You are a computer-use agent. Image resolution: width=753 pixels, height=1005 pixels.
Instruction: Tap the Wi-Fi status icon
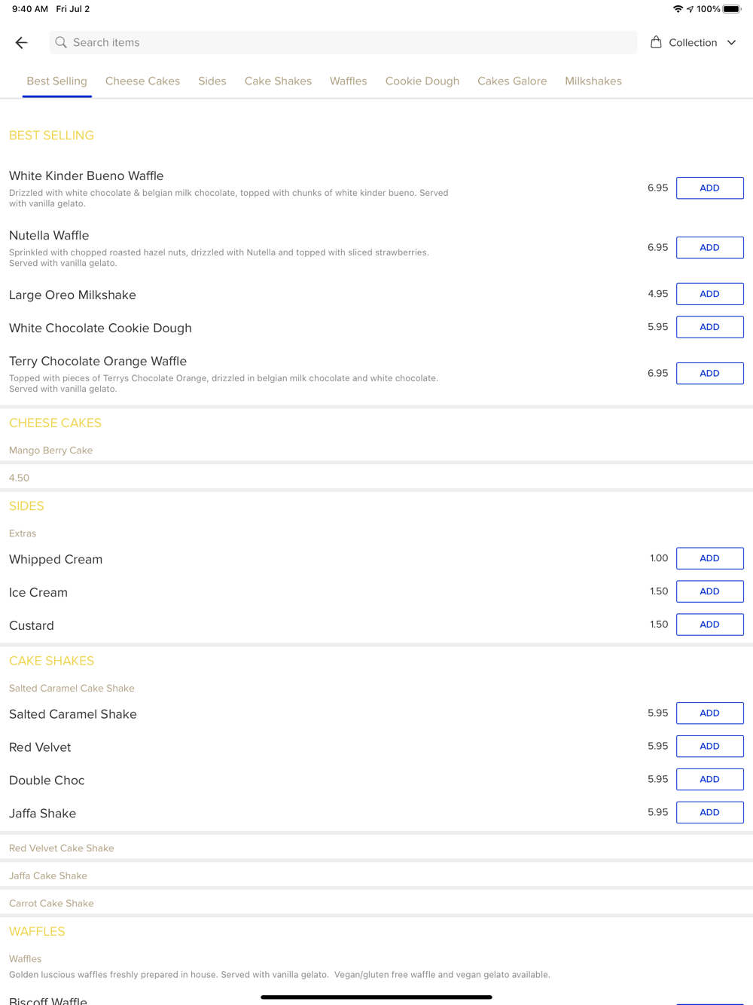pos(678,9)
